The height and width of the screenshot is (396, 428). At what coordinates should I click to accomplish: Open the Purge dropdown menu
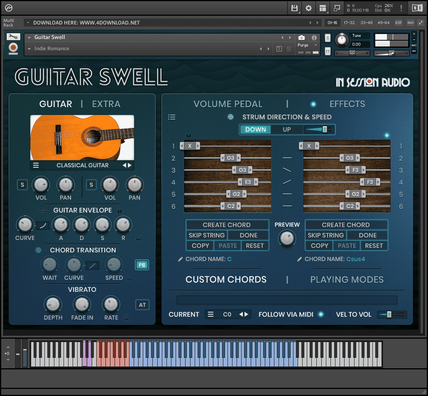coord(315,45)
